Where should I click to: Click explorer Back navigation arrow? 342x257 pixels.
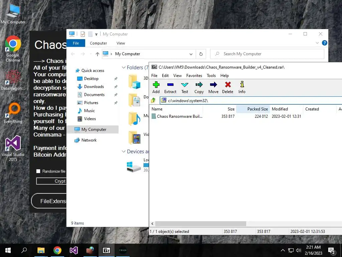click(x=73, y=54)
